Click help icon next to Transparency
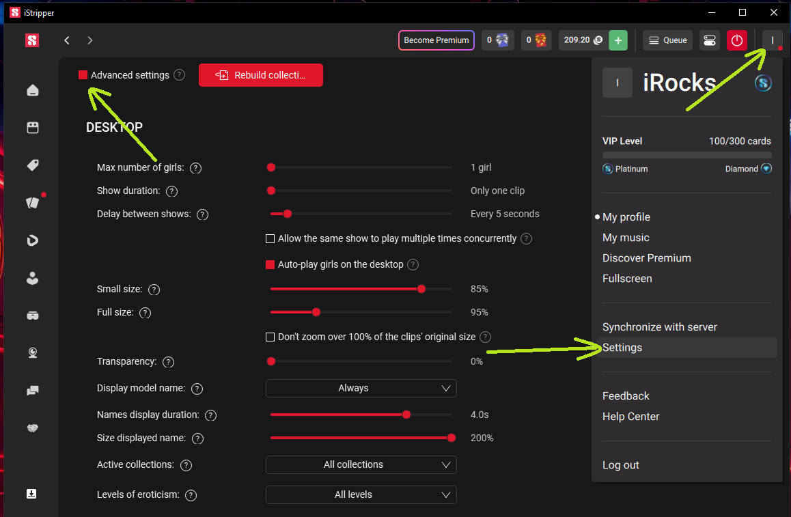 (169, 362)
